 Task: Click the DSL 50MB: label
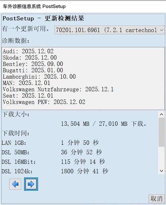coord(16,152)
